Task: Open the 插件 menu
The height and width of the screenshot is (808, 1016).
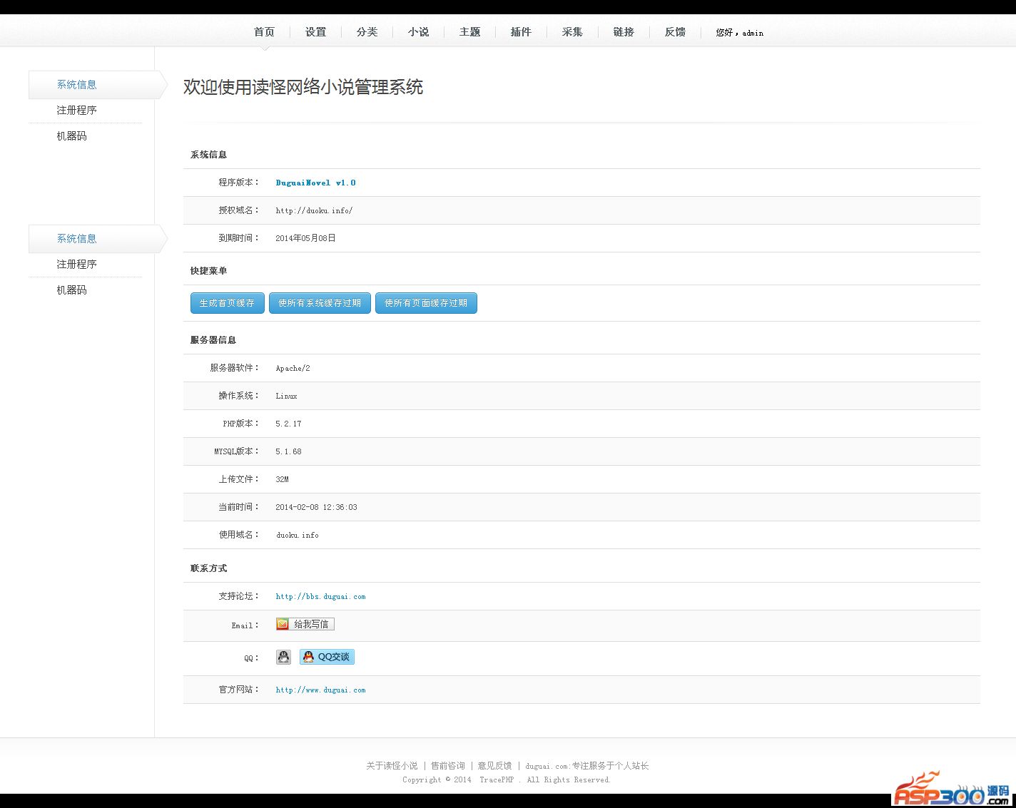Action: (x=521, y=32)
